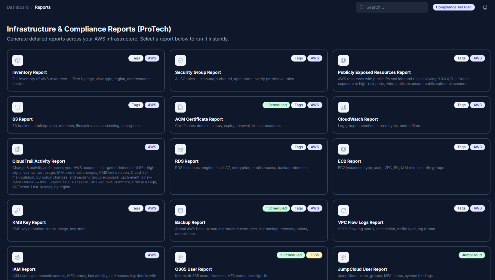
Task: Open the Security Group Report title
Action: [198, 72]
